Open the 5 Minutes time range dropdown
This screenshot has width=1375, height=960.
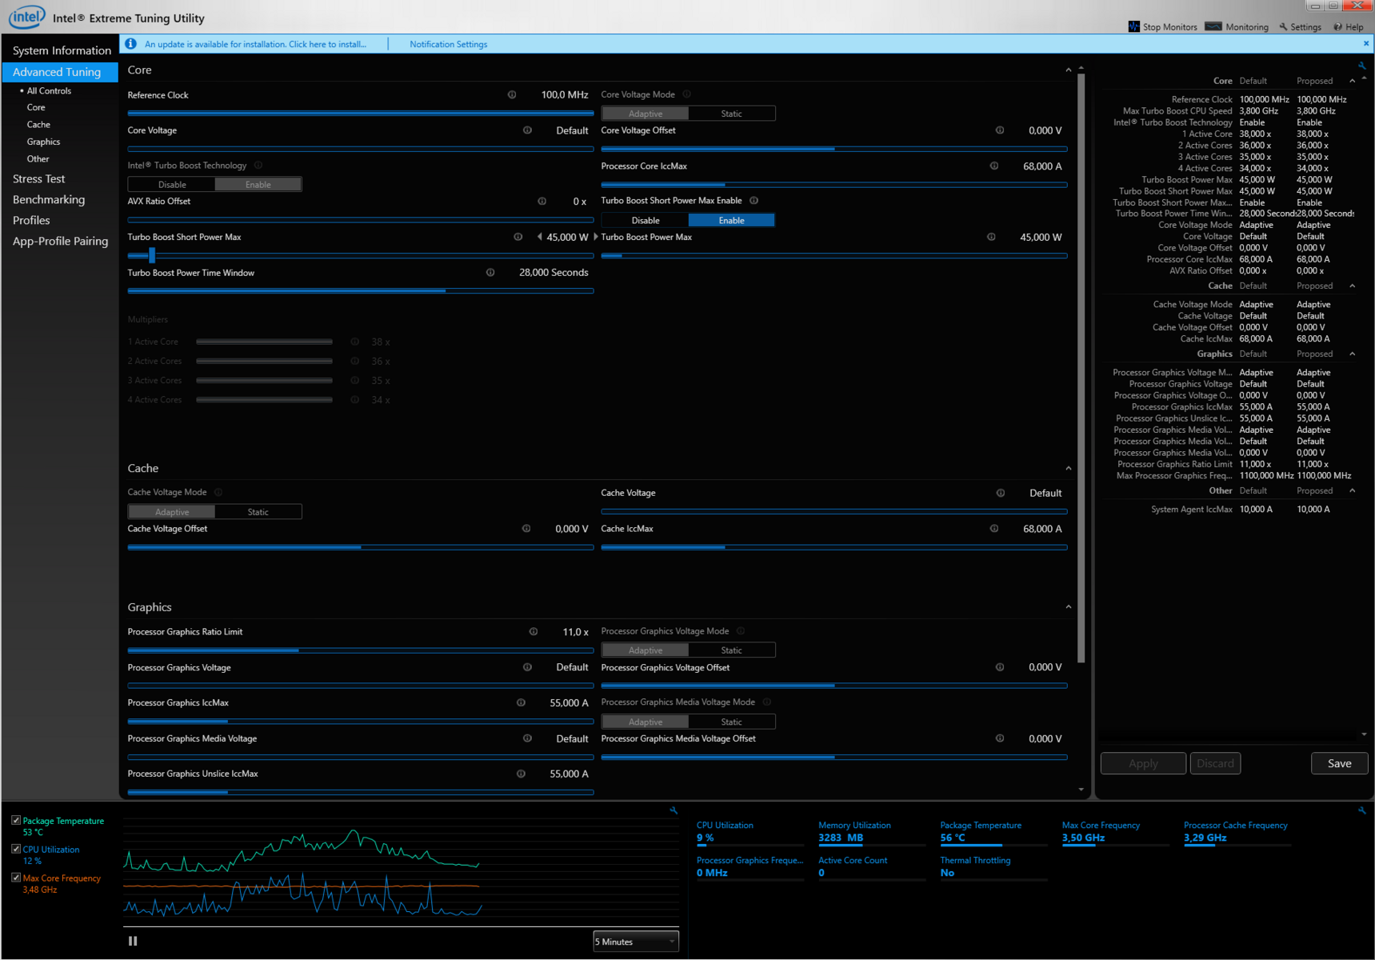(x=635, y=942)
